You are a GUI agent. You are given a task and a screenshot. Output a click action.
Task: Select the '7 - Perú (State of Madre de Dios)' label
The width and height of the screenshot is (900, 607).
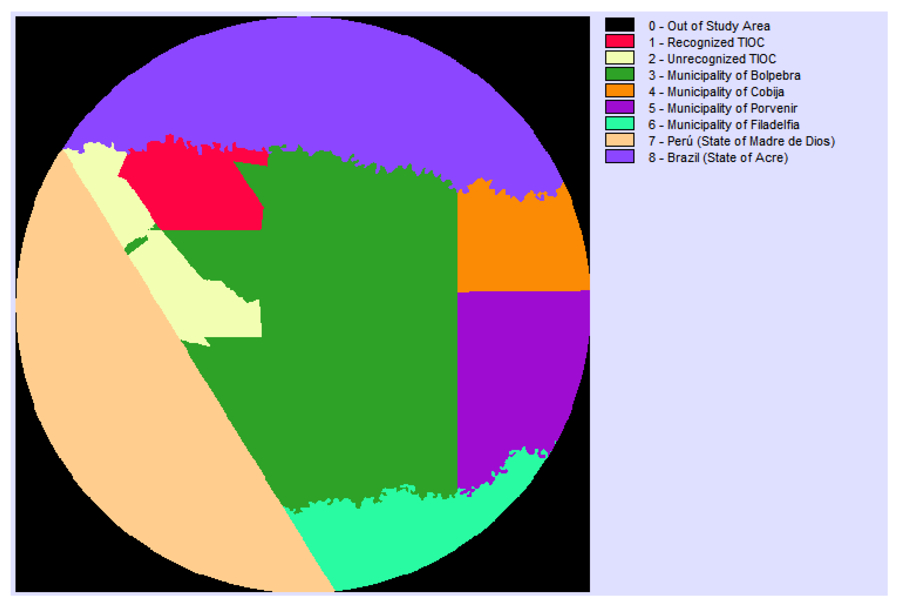(x=741, y=141)
